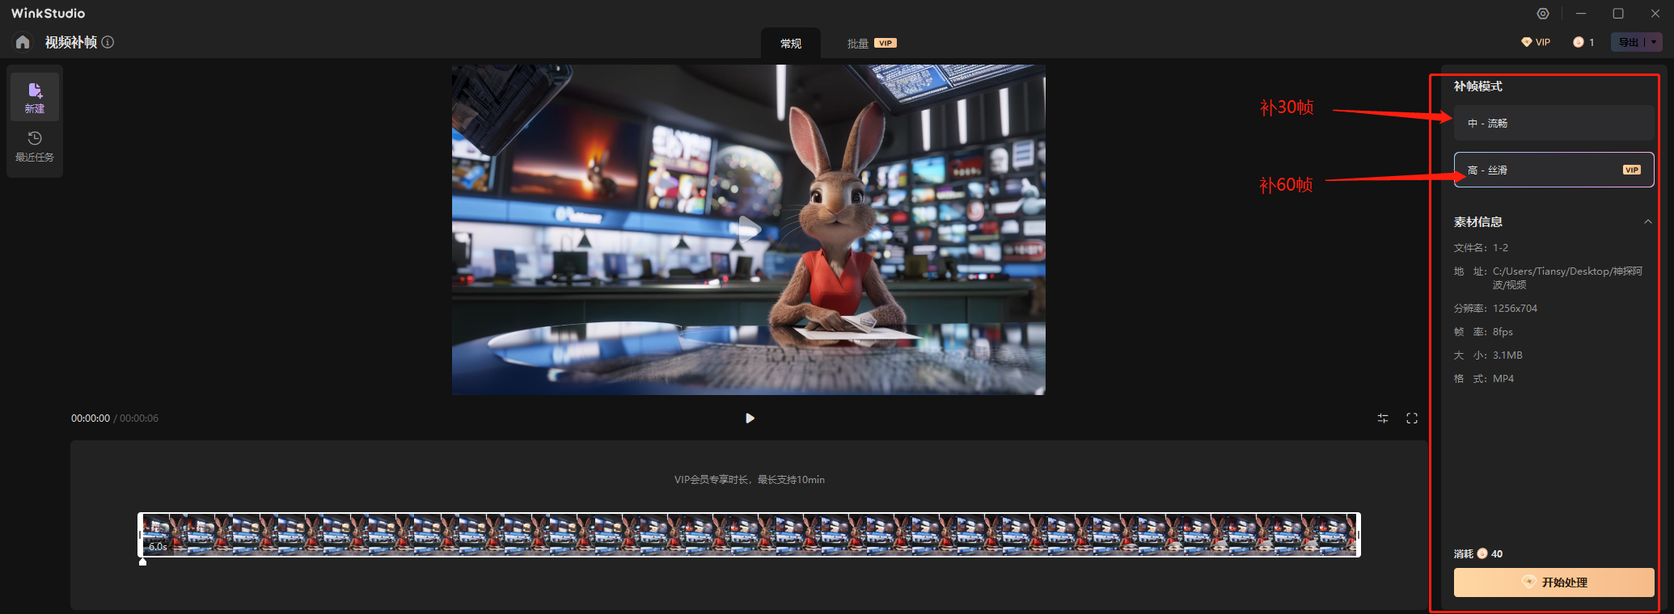Click the MP4 format value
Image resolution: width=1674 pixels, height=614 pixels.
[x=1503, y=379]
